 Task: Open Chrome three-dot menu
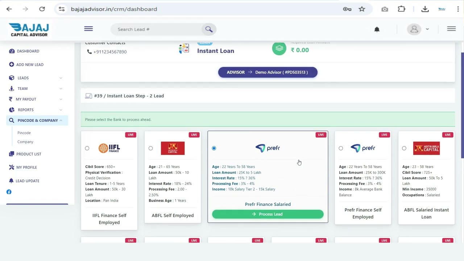pyautogui.click(x=458, y=9)
